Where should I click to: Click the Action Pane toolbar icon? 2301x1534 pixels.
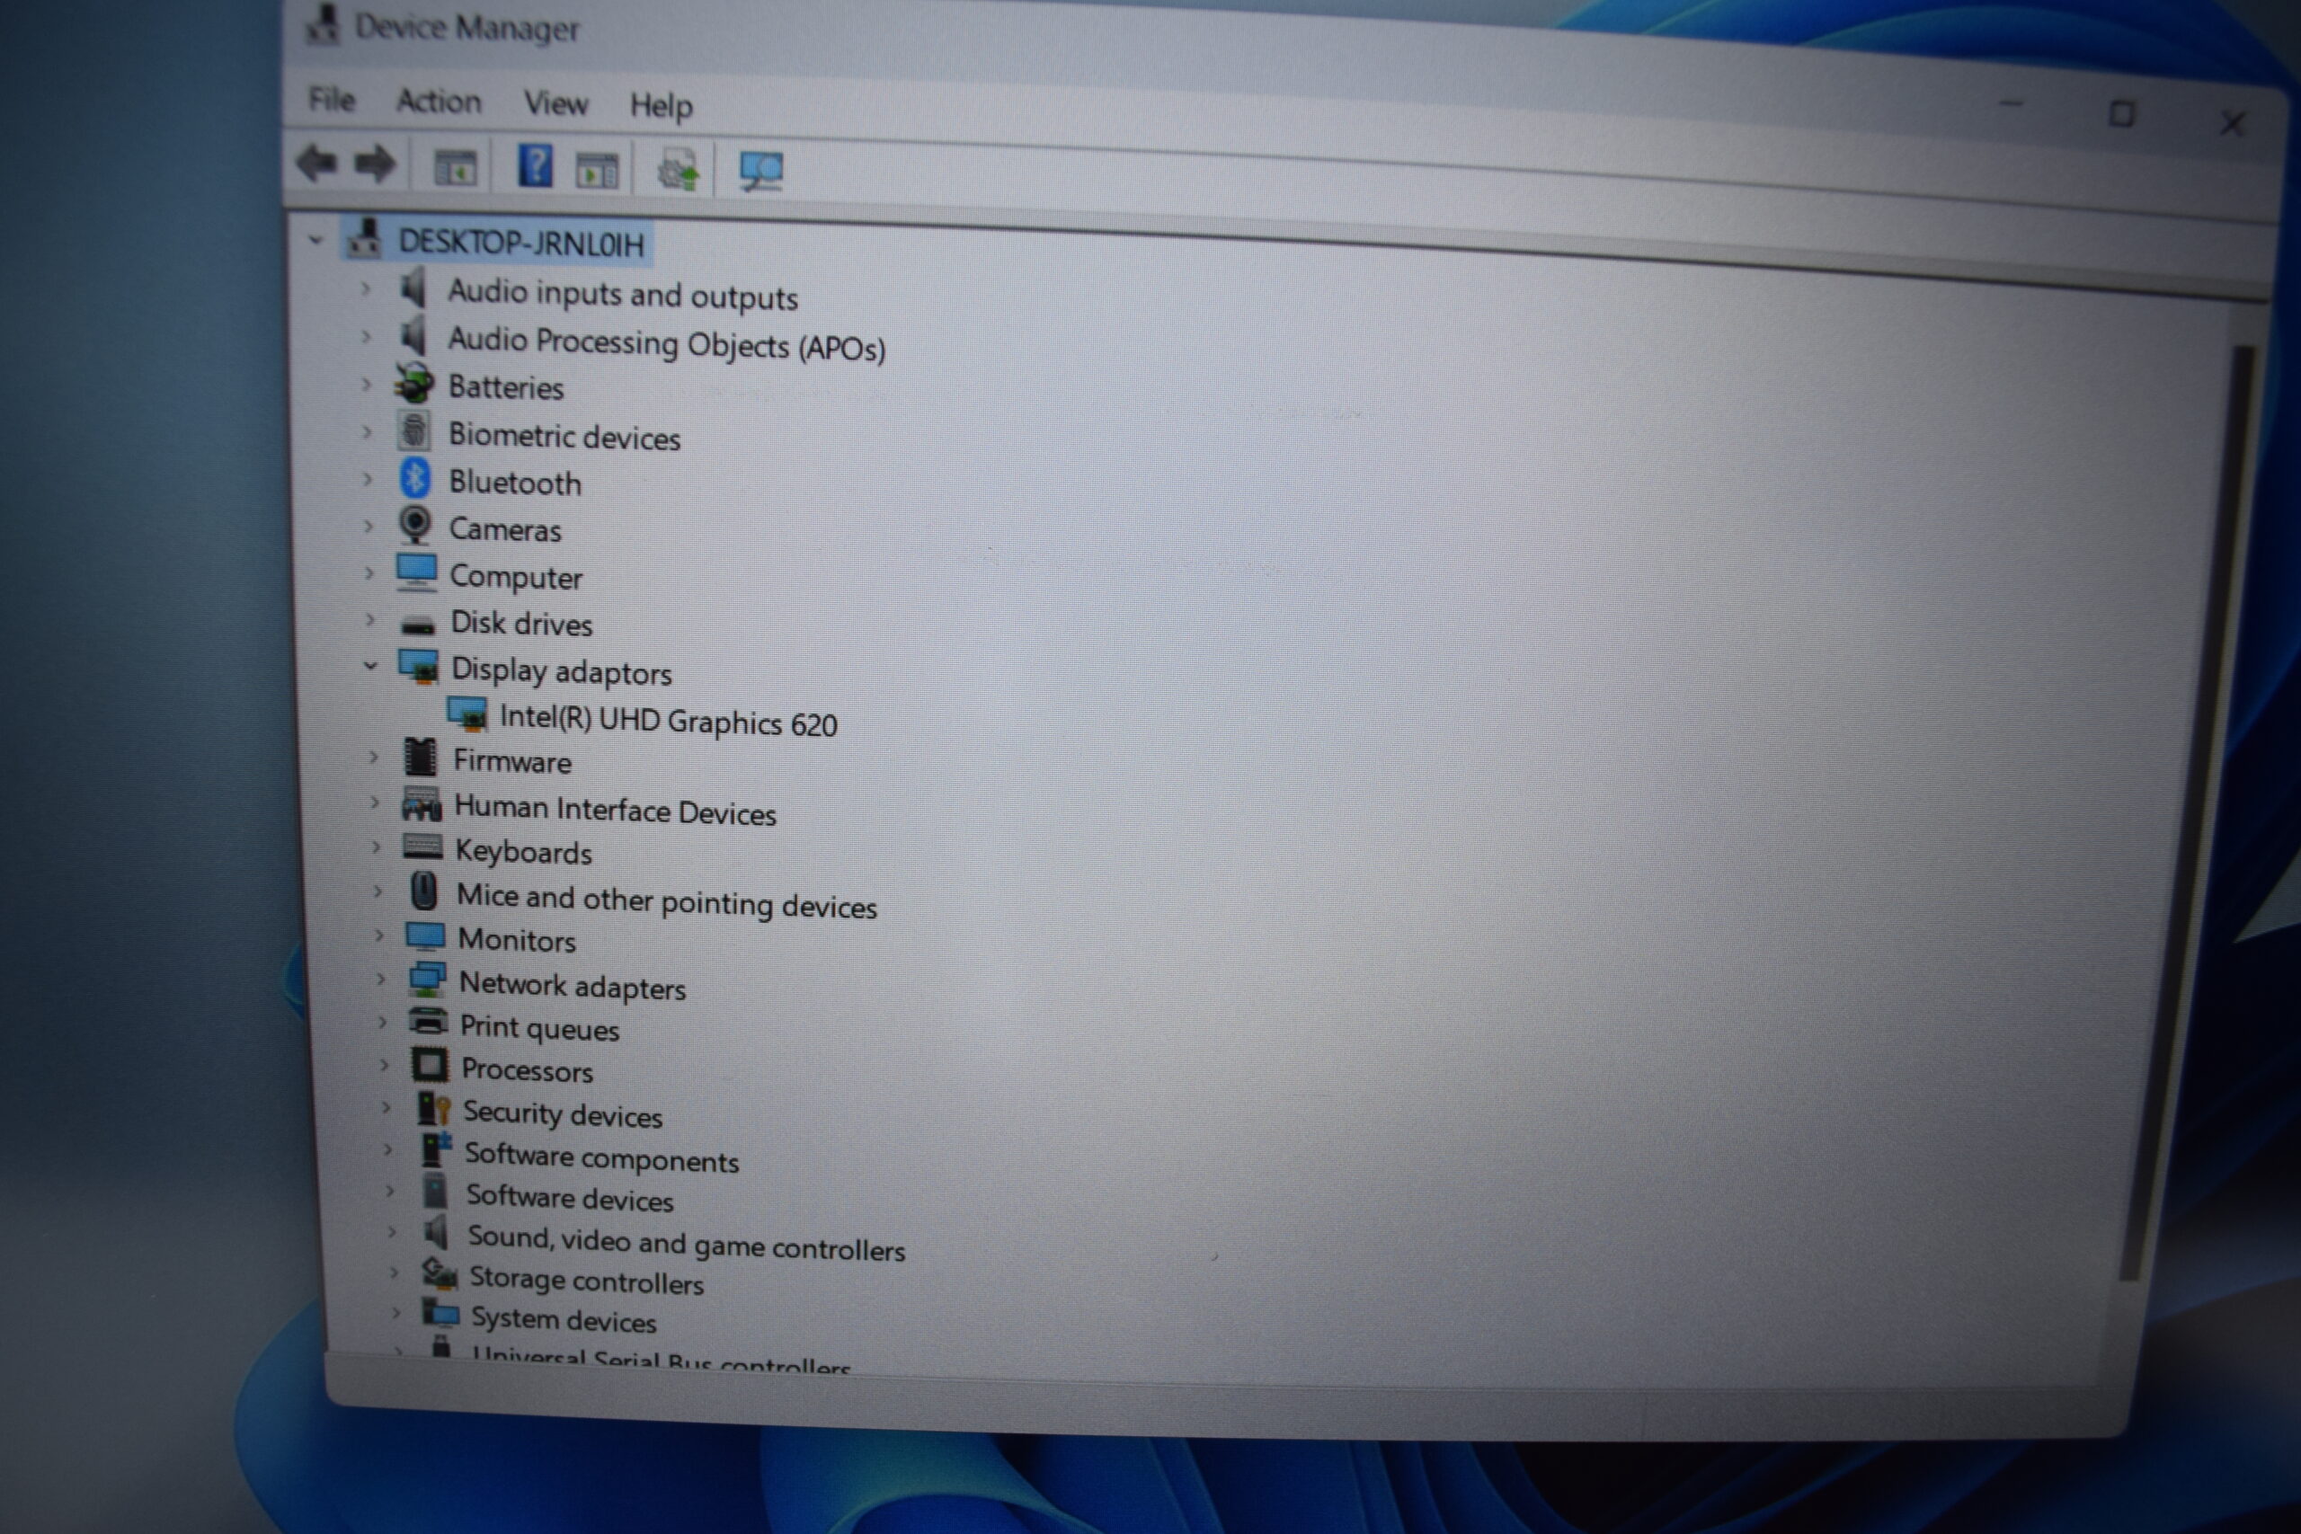tap(597, 170)
